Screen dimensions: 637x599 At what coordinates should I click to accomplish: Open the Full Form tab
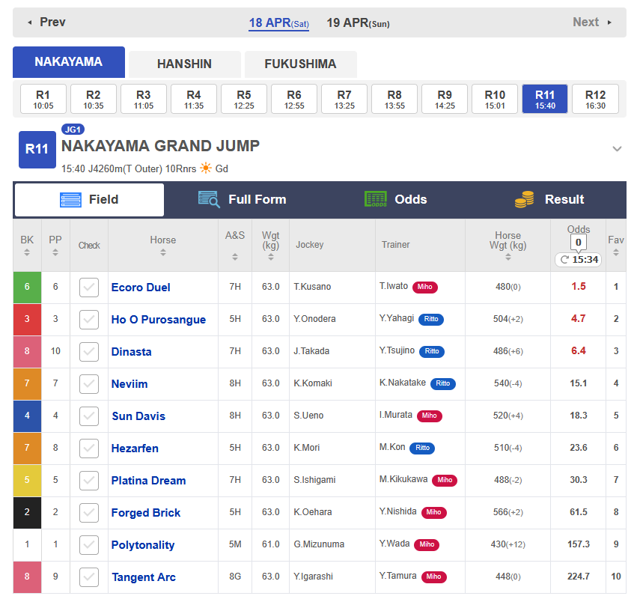coord(243,199)
